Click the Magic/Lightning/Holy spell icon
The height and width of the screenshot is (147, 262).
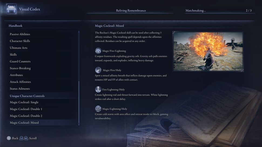pyautogui.click(x=98, y=109)
